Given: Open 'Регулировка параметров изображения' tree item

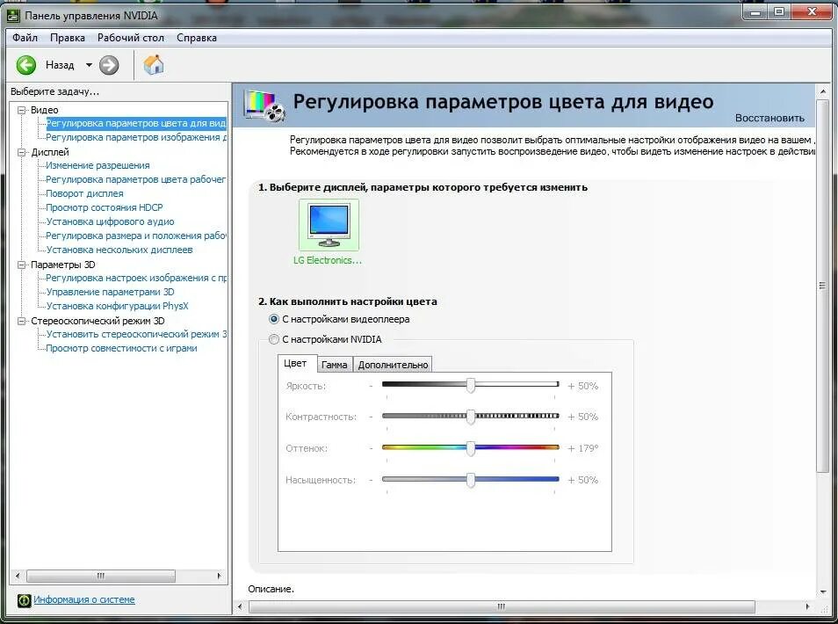Looking at the screenshot, I should pos(136,137).
